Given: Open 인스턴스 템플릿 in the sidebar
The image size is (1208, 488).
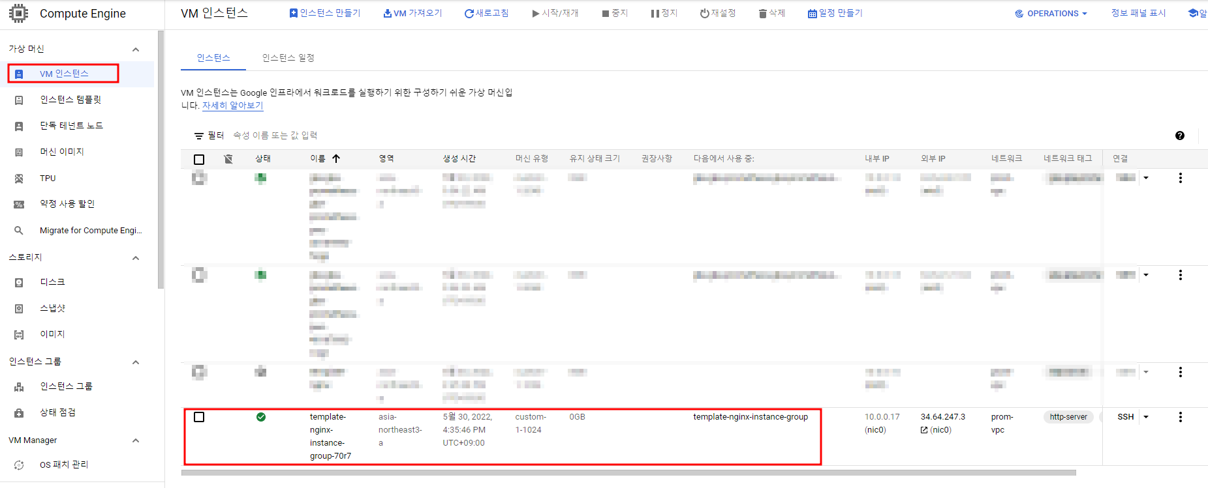Looking at the screenshot, I should point(70,100).
